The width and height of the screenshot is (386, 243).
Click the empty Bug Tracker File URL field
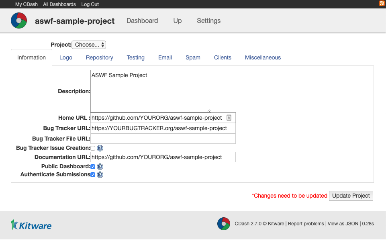(x=163, y=139)
